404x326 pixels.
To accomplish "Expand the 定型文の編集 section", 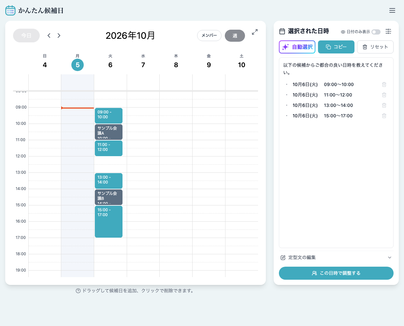I will (x=336, y=258).
